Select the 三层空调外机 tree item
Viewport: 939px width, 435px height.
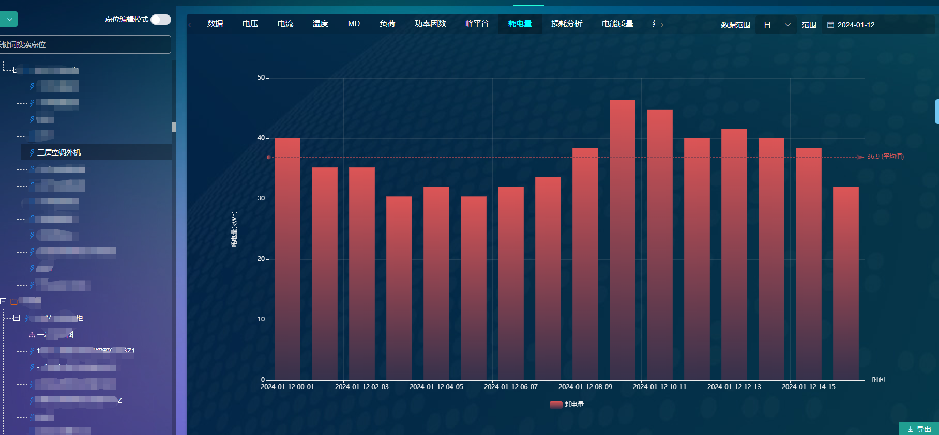[x=59, y=152]
